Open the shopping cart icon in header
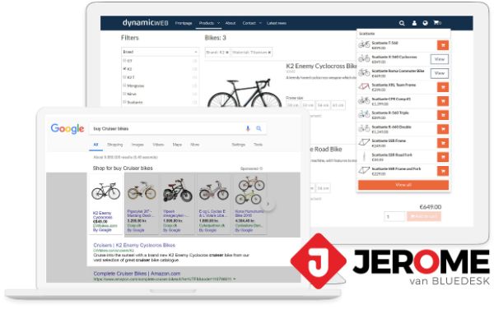Viewport: 494px width, 309px height. coord(437,23)
